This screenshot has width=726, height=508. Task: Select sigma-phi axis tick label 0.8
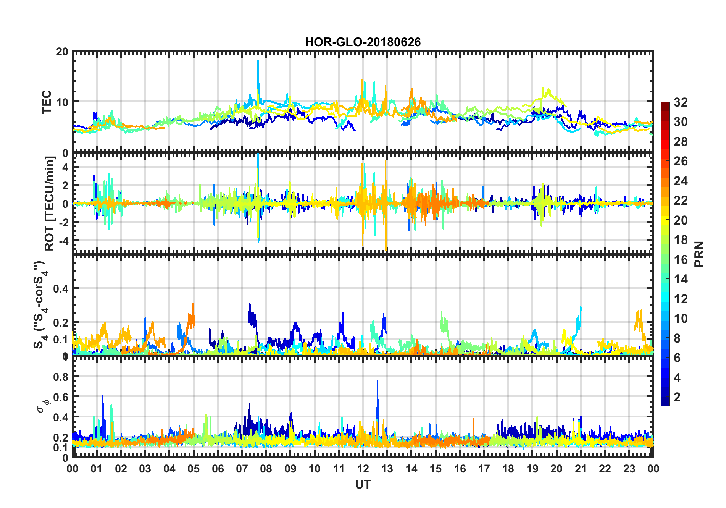pos(61,377)
